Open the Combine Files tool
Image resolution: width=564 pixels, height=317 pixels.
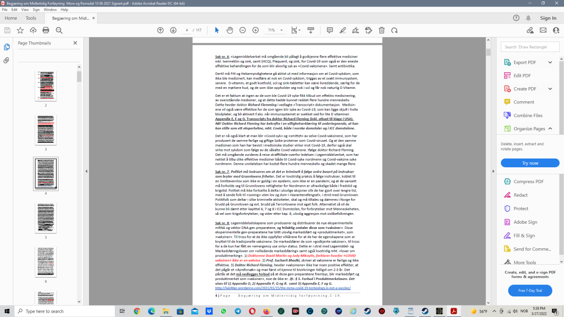[523, 115]
